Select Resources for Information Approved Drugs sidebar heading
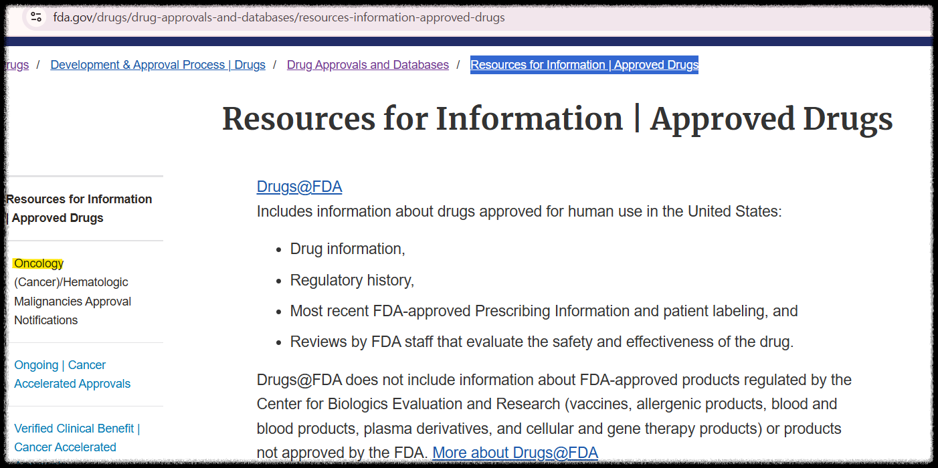Screen dimensions: 938x468 [79, 209]
